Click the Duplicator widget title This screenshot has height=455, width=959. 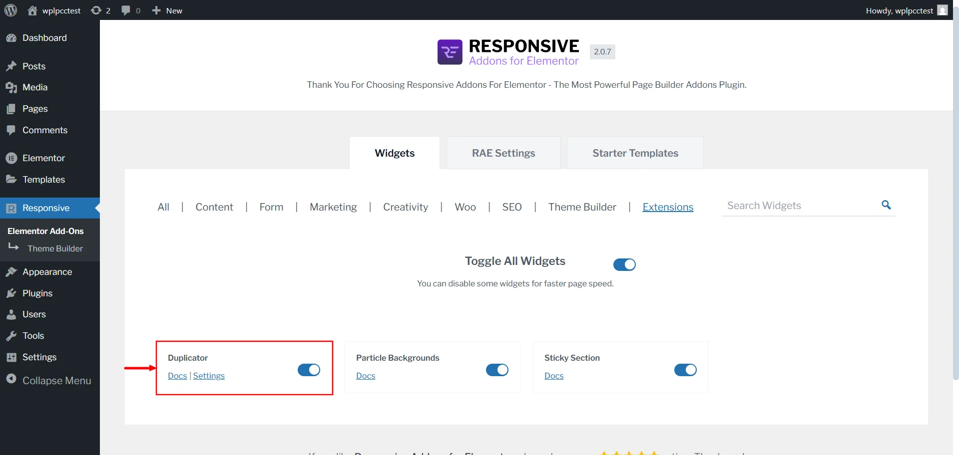pos(188,358)
